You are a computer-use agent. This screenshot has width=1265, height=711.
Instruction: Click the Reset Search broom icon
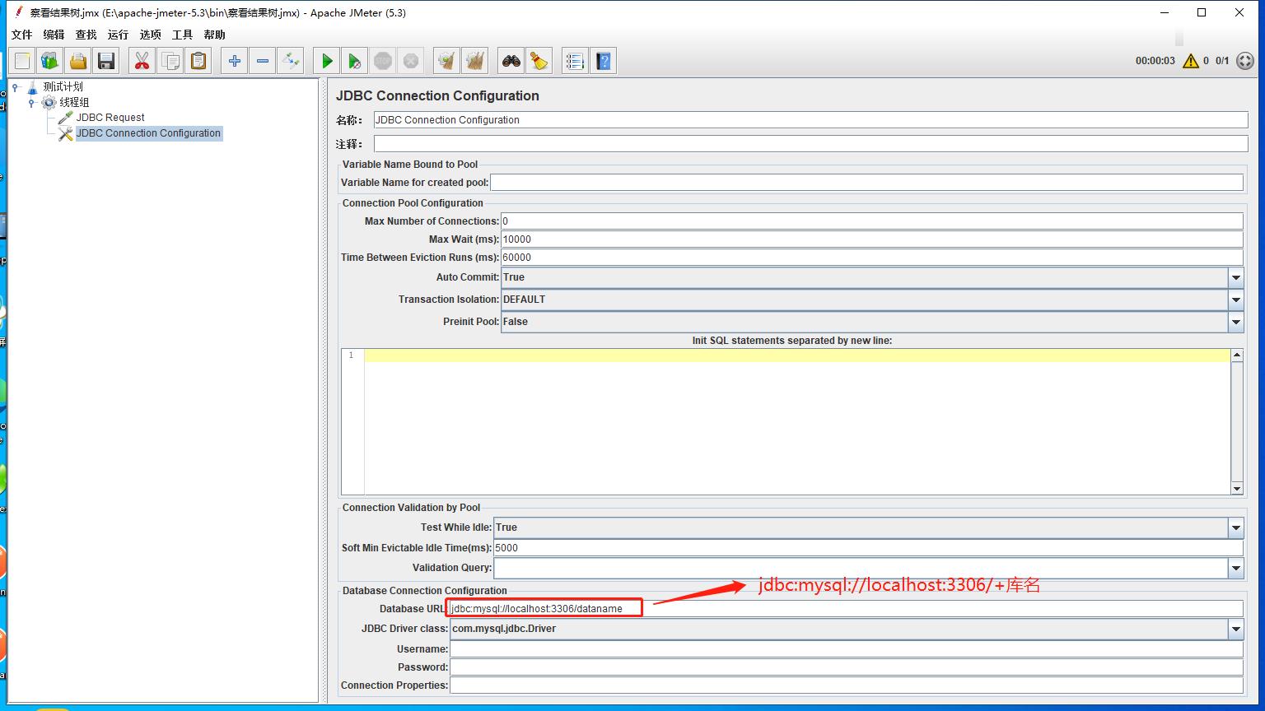pyautogui.click(x=539, y=61)
